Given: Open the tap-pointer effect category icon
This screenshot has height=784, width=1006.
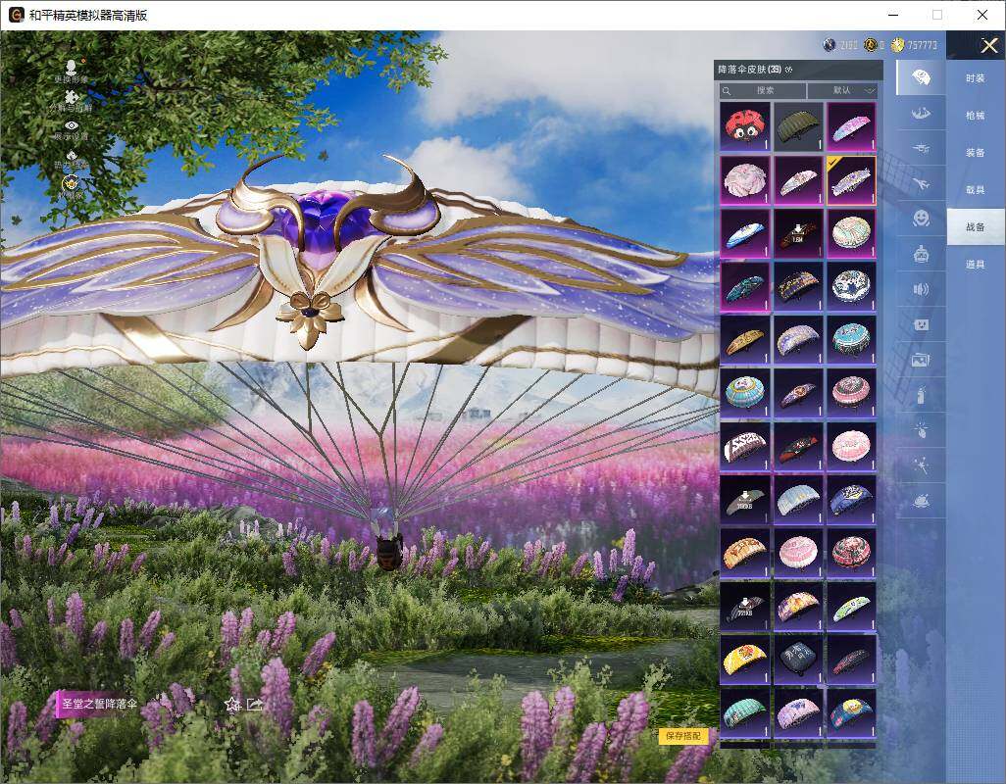Looking at the screenshot, I should [x=921, y=429].
